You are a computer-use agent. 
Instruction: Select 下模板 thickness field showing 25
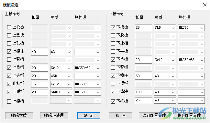tap(143, 28)
